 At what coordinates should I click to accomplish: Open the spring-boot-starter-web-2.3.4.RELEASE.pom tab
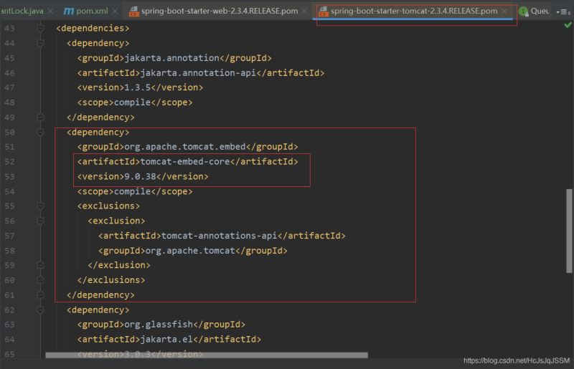[220, 11]
